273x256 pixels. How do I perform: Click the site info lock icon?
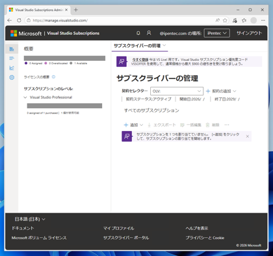click(x=29, y=20)
